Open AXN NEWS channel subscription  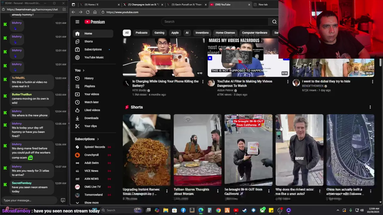pos(93,179)
